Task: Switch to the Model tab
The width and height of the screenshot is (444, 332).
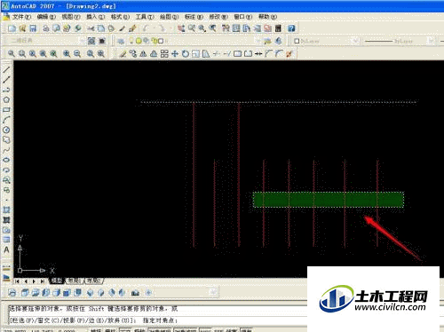Action: (x=57, y=281)
